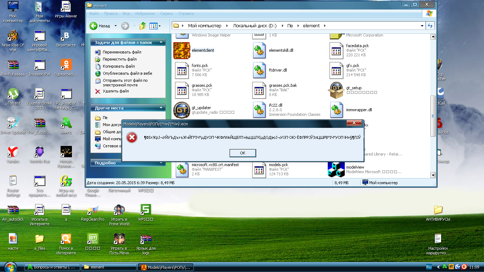Viewport: 484px width, 272px height.
Task: Select Ventrilo Rus desktop icon
Action: [x=39, y=155]
